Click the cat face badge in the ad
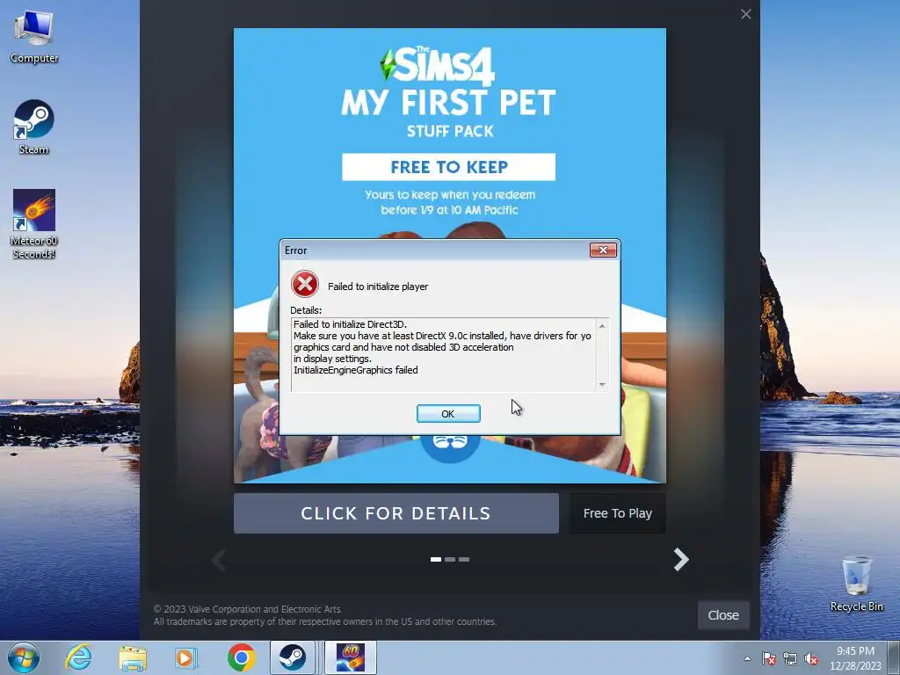The height and width of the screenshot is (675, 900). [x=450, y=447]
